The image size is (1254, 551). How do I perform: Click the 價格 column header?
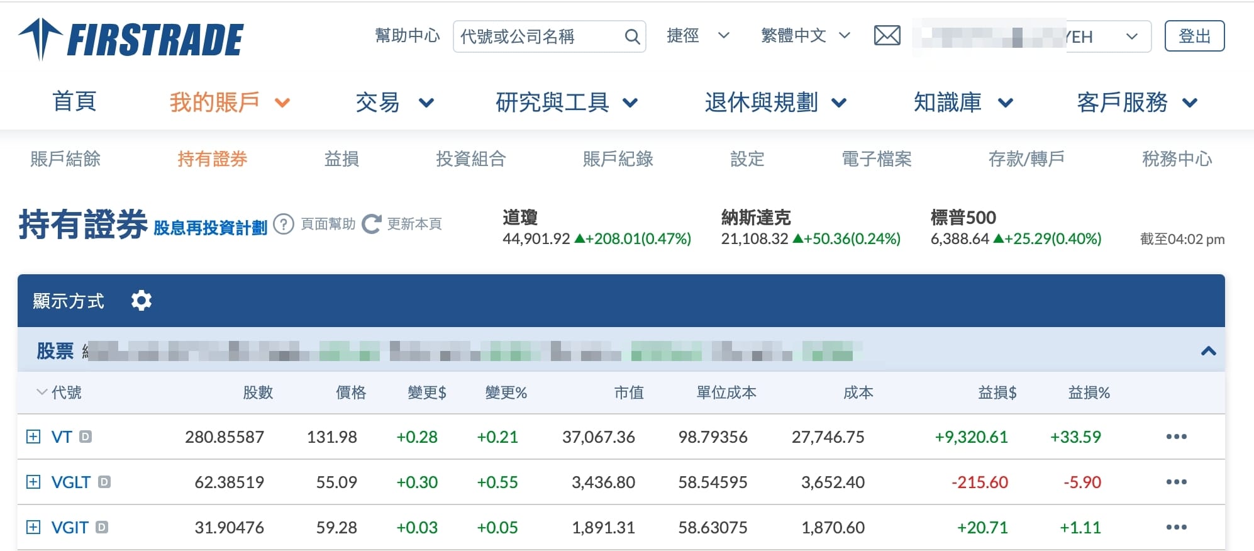(x=351, y=392)
